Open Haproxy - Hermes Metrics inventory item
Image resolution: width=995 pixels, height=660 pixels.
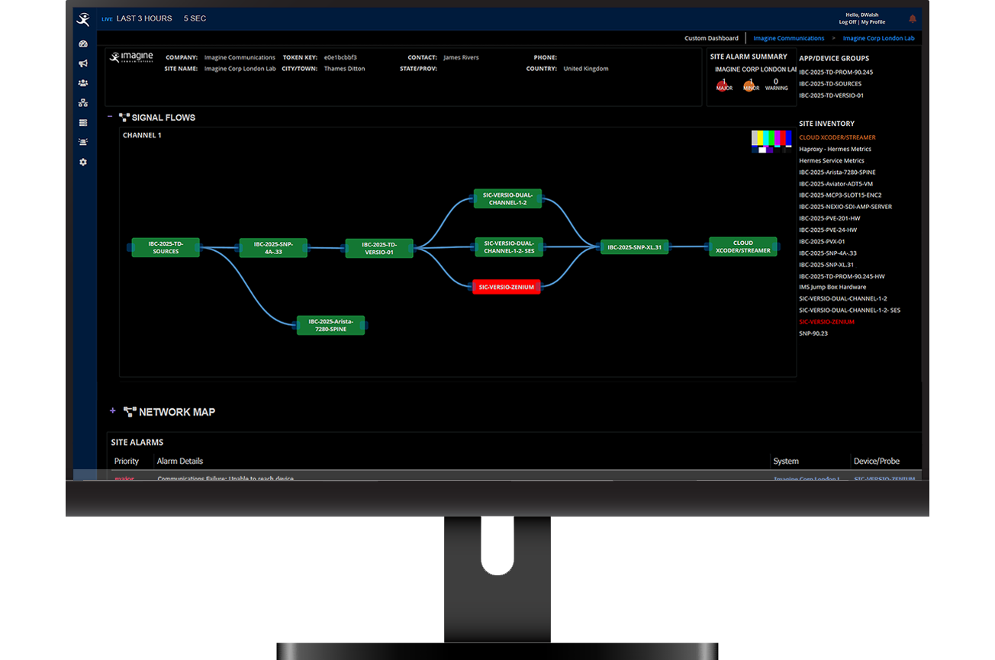click(835, 149)
